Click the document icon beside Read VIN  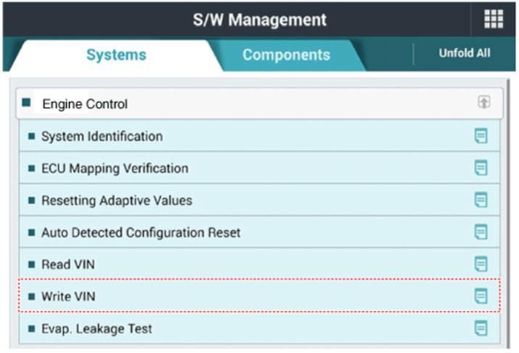pos(481,264)
